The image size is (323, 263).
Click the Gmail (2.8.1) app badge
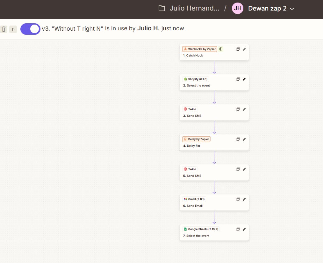click(x=194, y=199)
